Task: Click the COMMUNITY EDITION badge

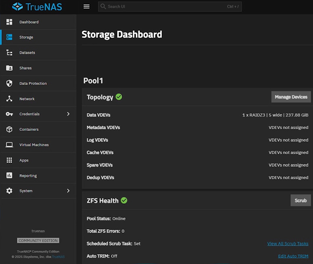Action: point(38,241)
